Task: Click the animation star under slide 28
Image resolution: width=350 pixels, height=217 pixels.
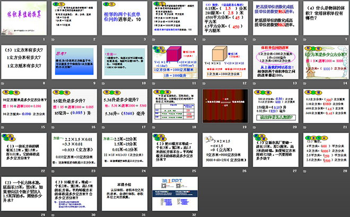Action: (305, 171)
